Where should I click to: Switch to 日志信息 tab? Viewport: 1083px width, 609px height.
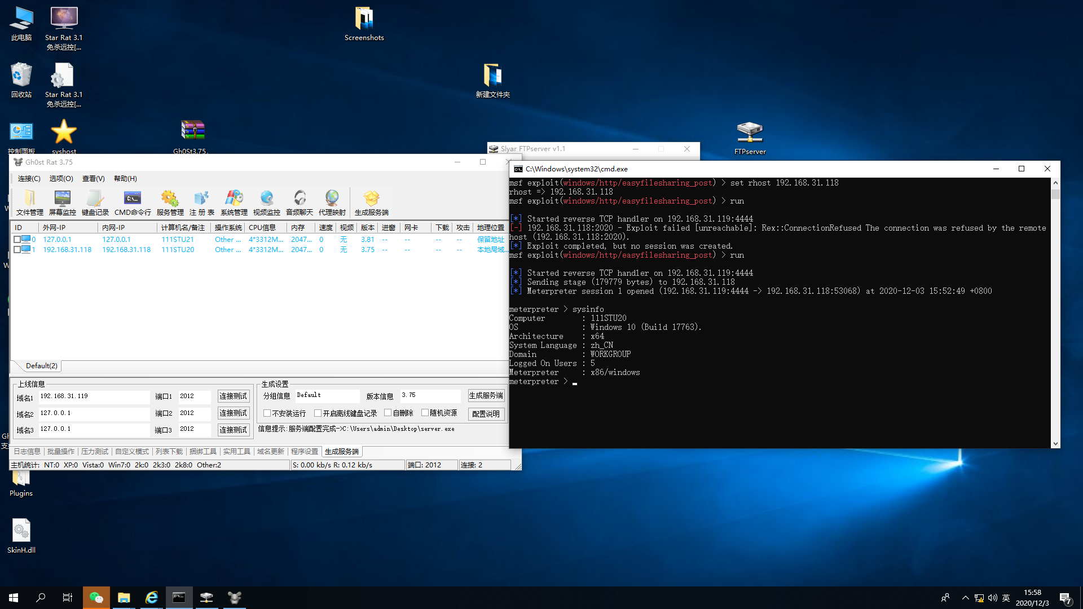(27, 452)
